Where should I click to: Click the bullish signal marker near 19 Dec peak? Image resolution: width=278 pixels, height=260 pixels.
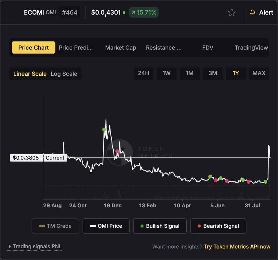pyautogui.click(x=104, y=130)
